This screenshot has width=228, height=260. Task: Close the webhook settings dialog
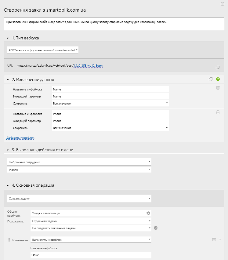(x=223, y=4)
